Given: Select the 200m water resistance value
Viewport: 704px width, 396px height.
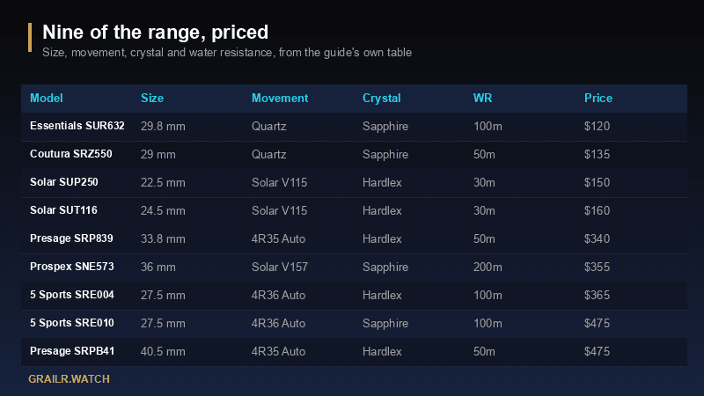Looking at the screenshot, I should click(488, 268).
